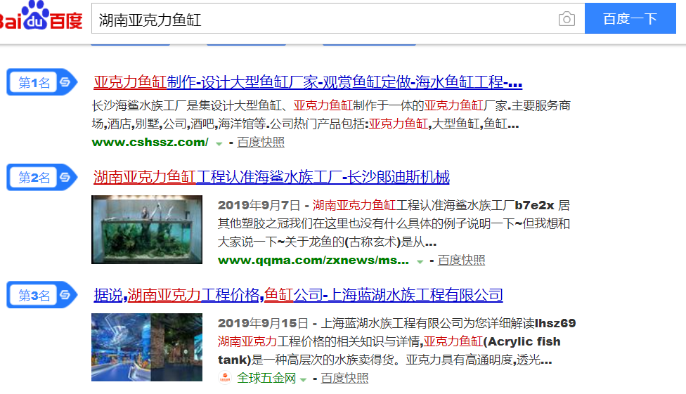Open camera image search icon
Screen dimensions: 686x394
[x=567, y=19]
